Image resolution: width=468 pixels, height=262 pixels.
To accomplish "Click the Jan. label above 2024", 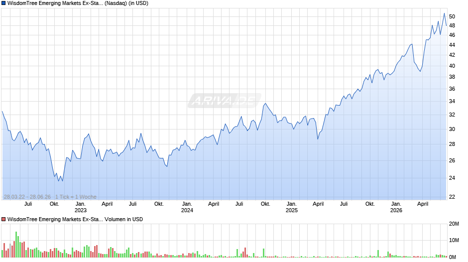I will [x=187, y=204].
